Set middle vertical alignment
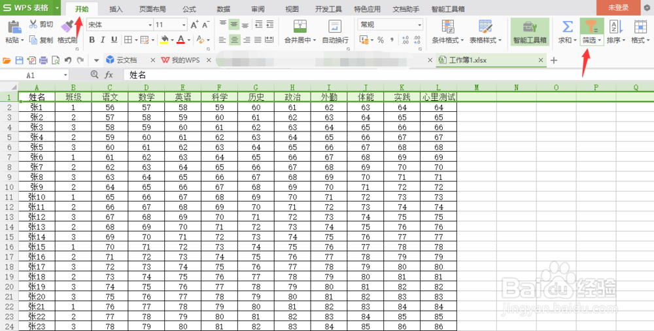654x331 pixels. (235, 25)
